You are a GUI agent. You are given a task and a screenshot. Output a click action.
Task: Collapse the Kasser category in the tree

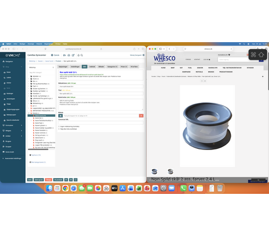[x=29, y=113]
